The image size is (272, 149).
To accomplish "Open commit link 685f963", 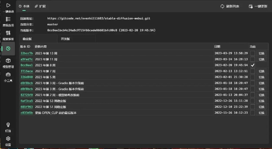I will point(26,107).
